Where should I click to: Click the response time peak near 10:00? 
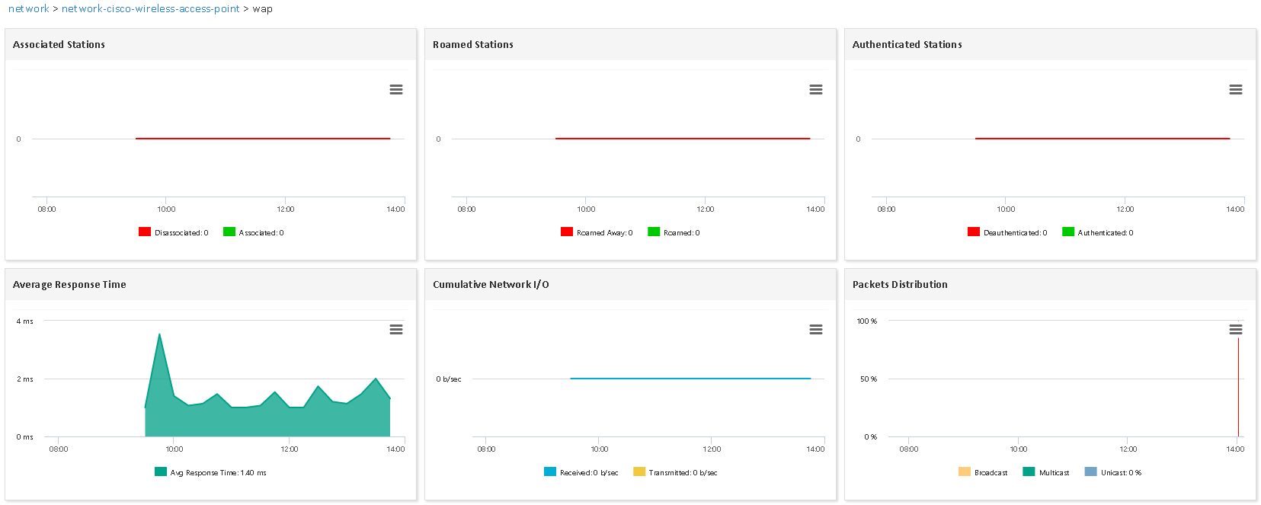tap(159, 334)
